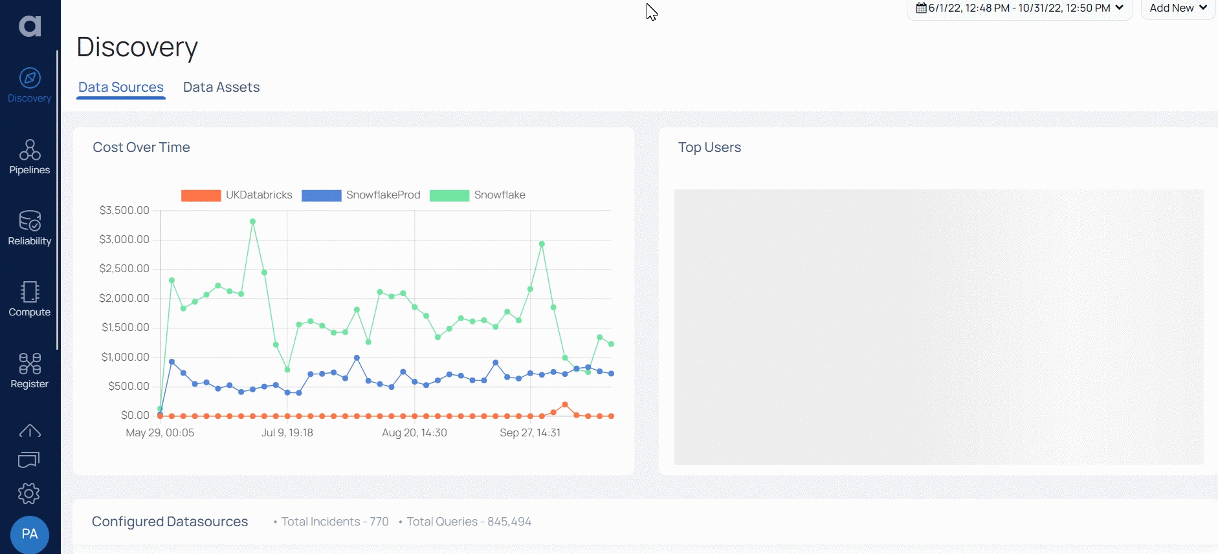Image resolution: width=1218 pixels, height=554 pixels.
Task: Open the Discovery compass icon
Action: pos(30,78)
